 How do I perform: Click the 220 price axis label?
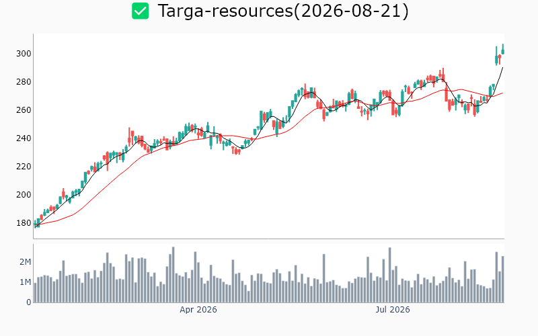click(24, 166)
